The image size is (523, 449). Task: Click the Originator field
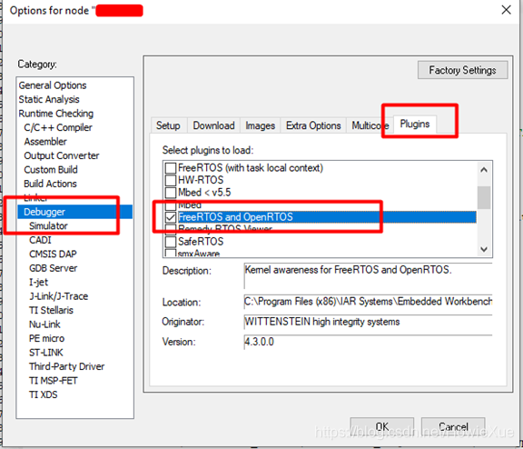(369, 322)
